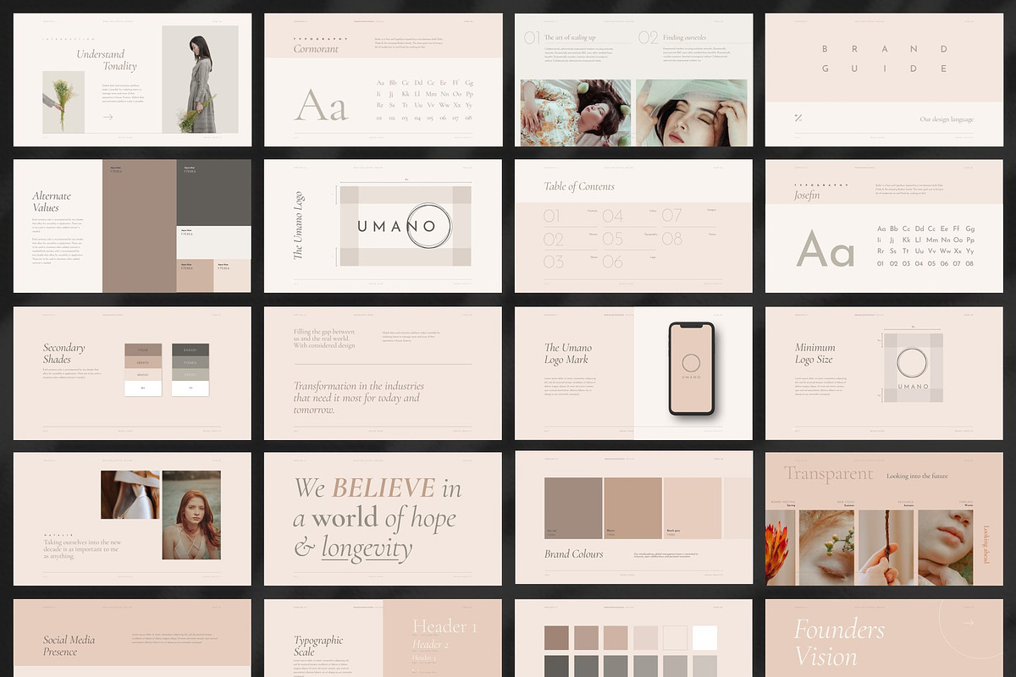Click the circle emblem in the UMANO logo
This screenshot has width=1016, height=677.
[428, 226]
